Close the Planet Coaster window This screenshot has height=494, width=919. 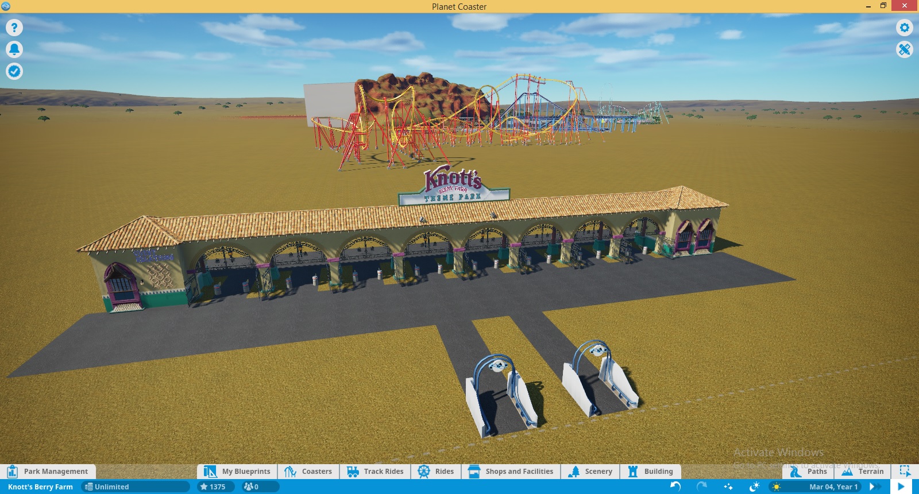905,6
